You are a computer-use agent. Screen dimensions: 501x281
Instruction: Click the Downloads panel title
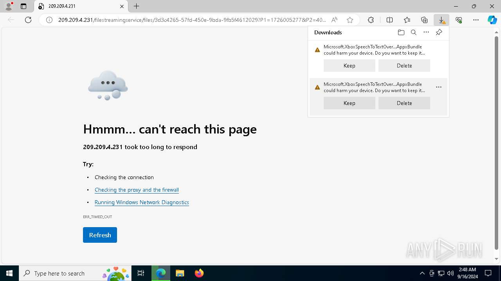(328, 32)
